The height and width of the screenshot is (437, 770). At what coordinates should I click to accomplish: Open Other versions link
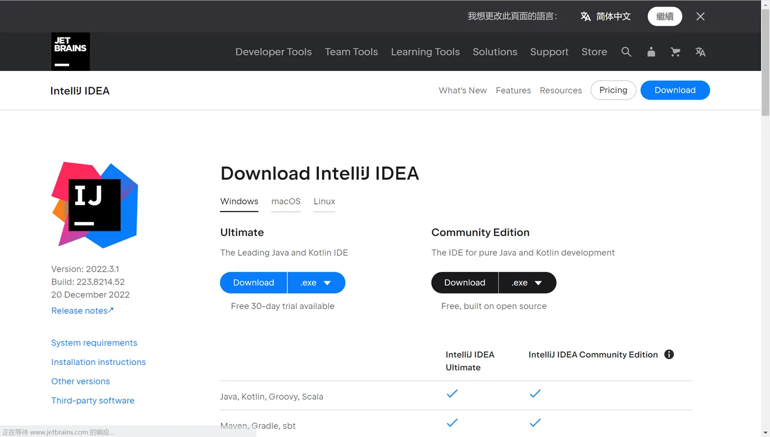pyautogui.click(x=80, y=381)
